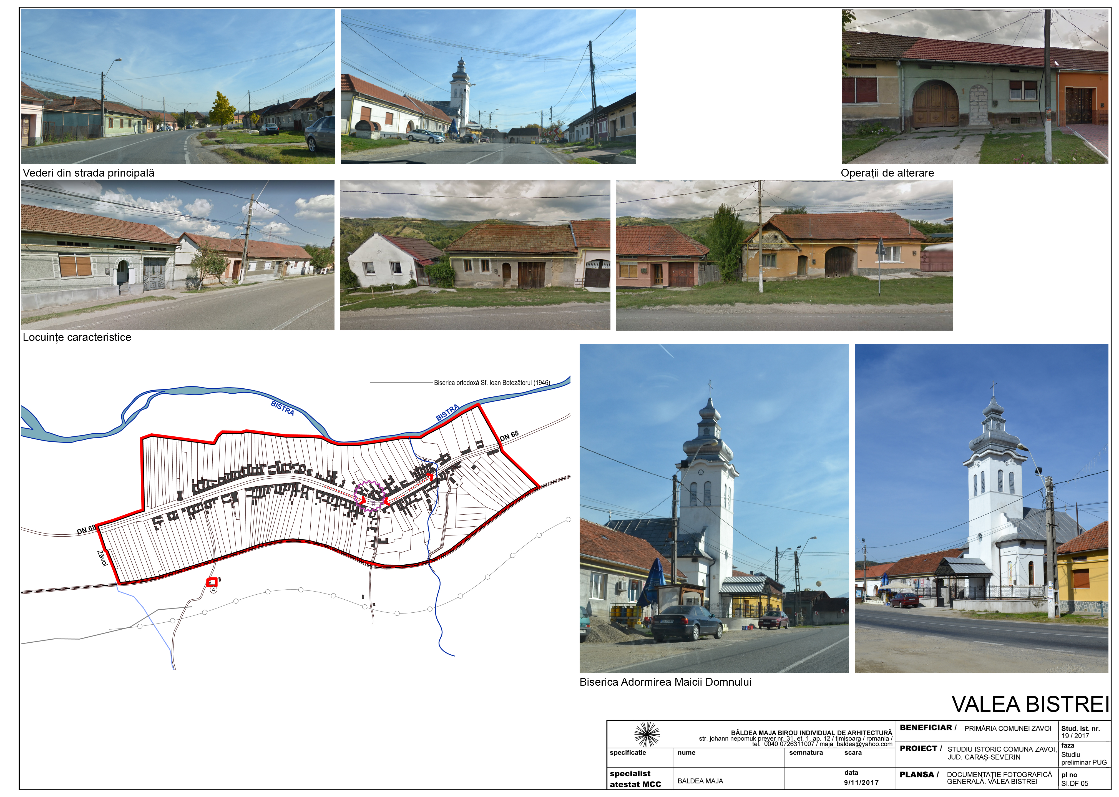Click the circled number 4 label below red square

point(213,590)
